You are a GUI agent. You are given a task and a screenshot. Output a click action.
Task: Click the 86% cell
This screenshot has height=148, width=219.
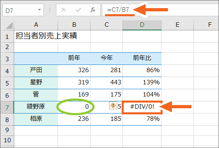pyautogui.click(x=142, y=71)
